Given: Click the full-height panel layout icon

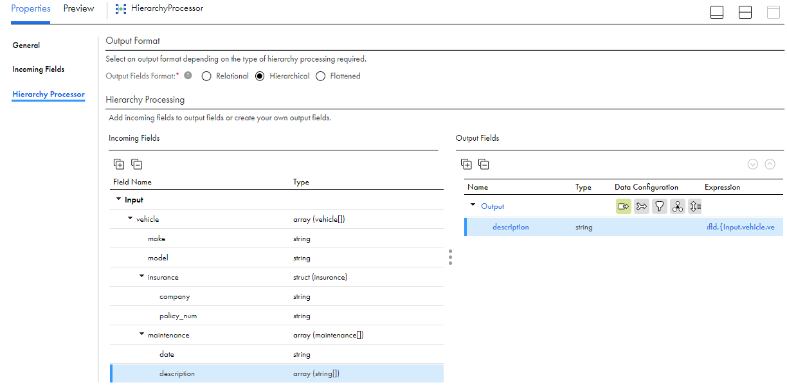Looking at the screenshot, I should (773, 12).
